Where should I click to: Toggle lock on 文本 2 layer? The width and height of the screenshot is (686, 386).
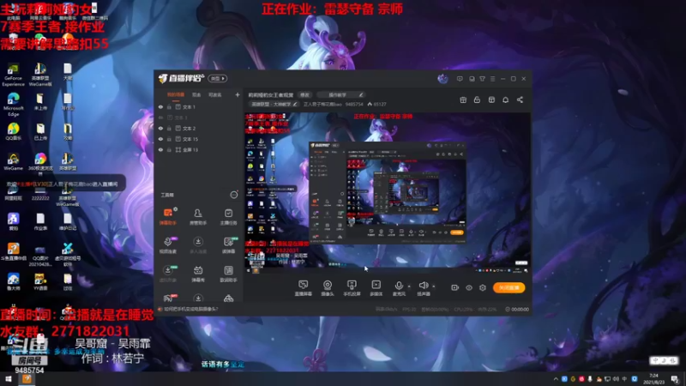[169, 128]
